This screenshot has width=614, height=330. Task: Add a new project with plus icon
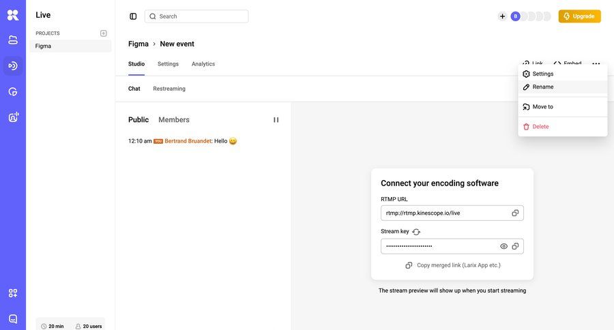[x=104, y=33]
